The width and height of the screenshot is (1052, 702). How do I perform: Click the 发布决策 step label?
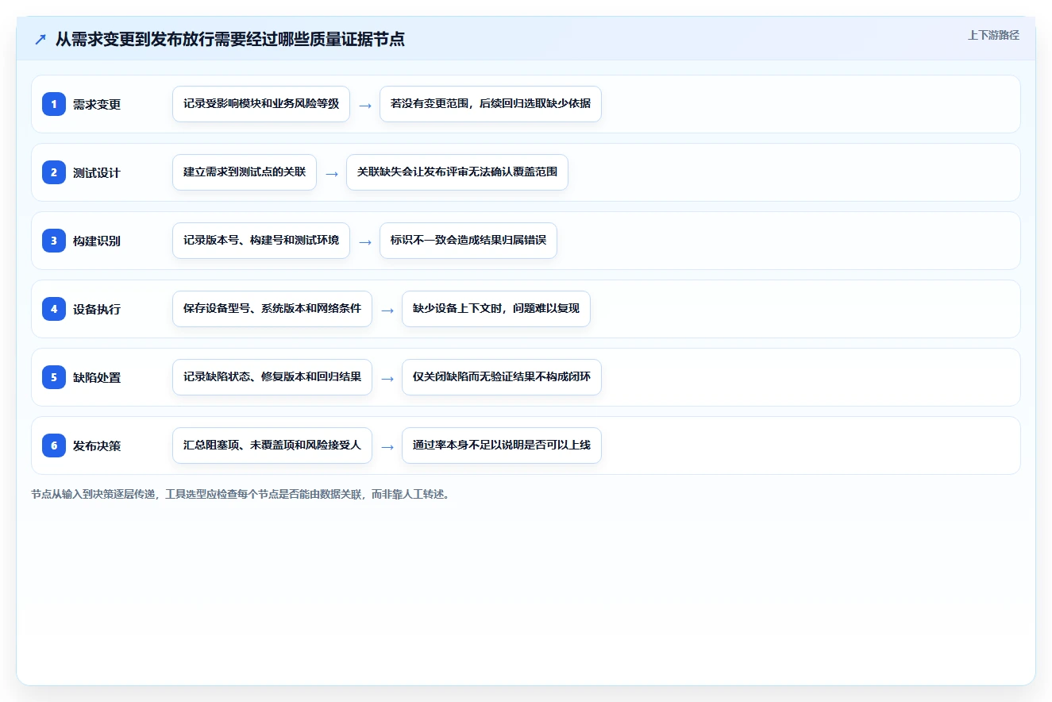point(97,446)
